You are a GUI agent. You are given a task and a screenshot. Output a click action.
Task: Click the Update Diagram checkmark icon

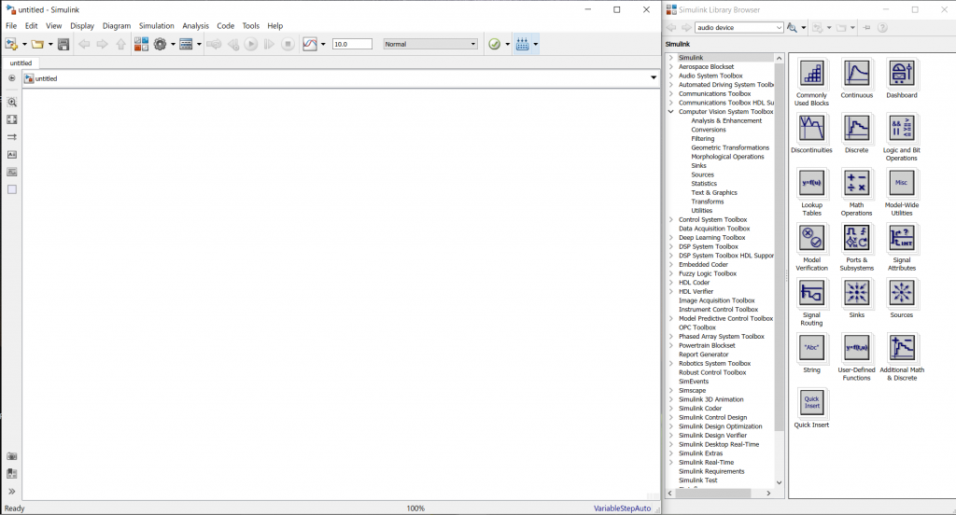pos(495,44)
